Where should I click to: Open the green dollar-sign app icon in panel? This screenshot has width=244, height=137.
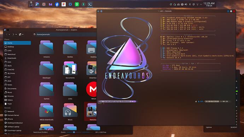77,4
